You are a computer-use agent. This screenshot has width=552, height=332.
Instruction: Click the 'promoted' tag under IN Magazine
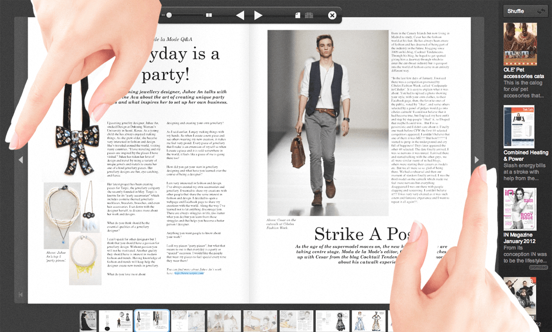coord(538,267)
